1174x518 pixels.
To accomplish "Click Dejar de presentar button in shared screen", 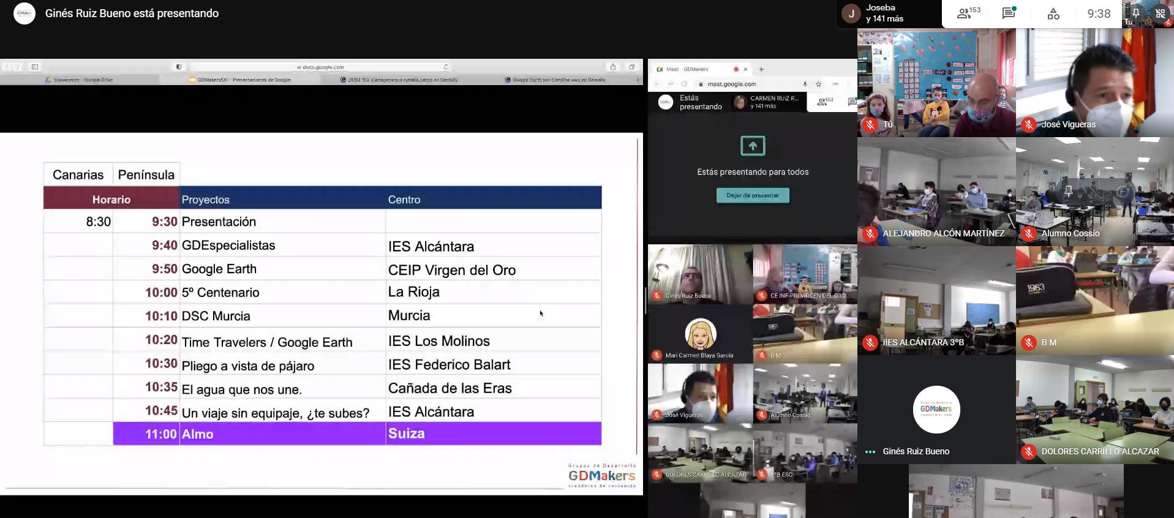I will (753, 195).
